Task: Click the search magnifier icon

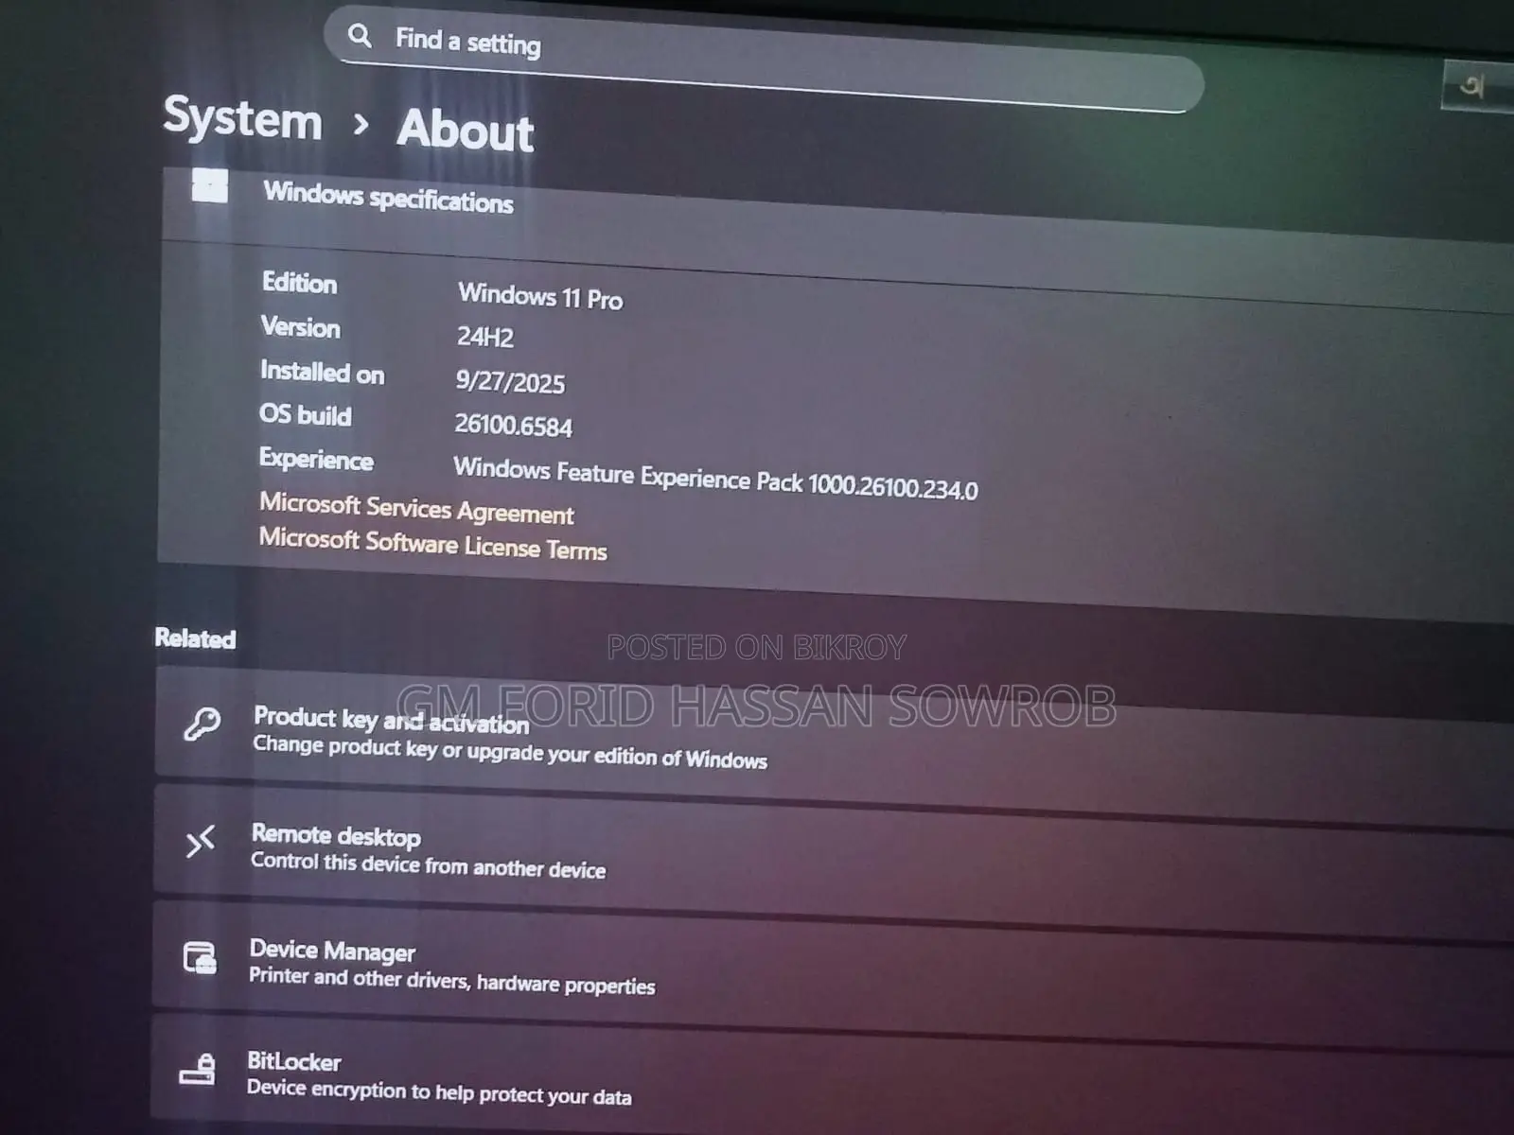Action: (360, 36)
